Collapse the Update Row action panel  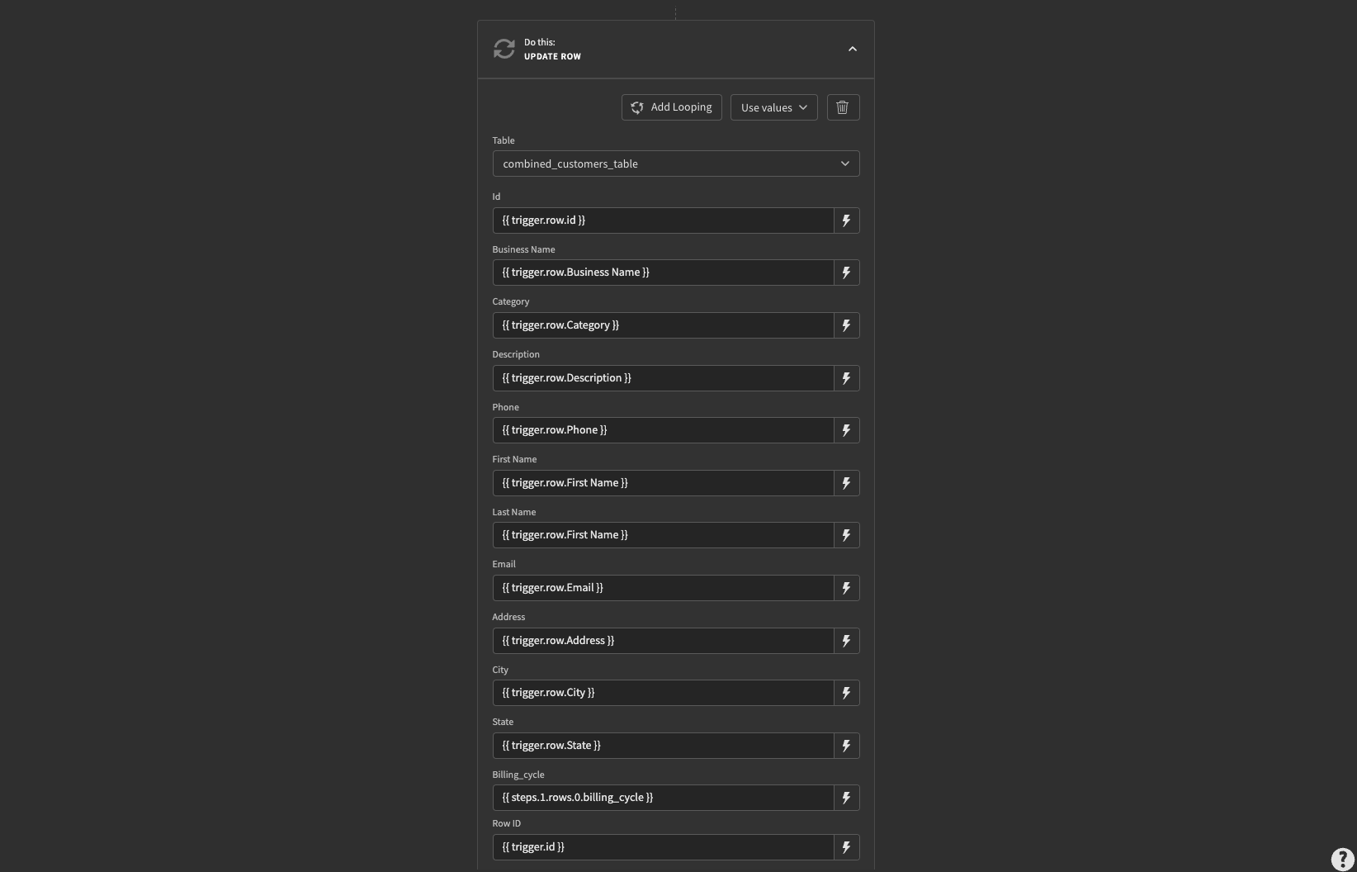(853, 49)
